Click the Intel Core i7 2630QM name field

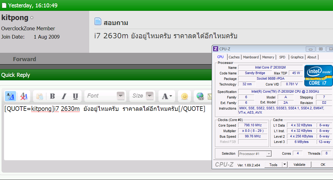pyautogui.click(x=270, y=67)
